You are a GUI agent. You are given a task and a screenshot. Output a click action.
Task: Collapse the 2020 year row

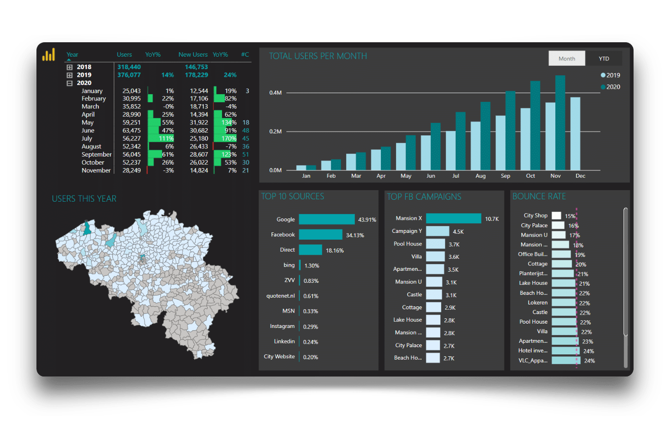pos(70,83)
